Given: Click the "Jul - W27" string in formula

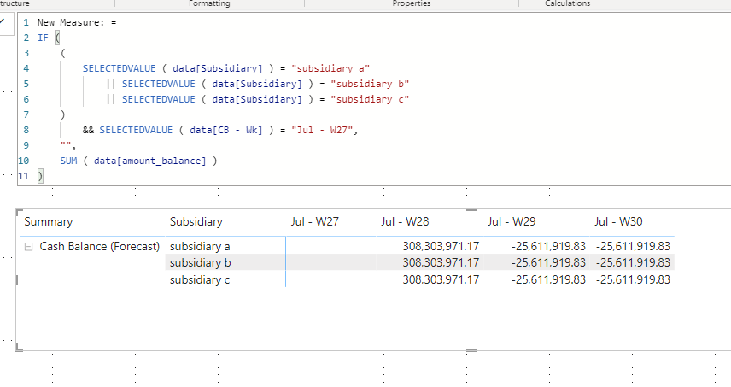Looking at the screenshot, I should point(322,130).
